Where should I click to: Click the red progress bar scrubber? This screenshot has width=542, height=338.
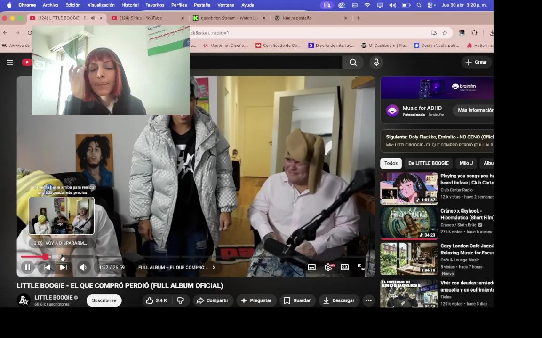point(45,257)
